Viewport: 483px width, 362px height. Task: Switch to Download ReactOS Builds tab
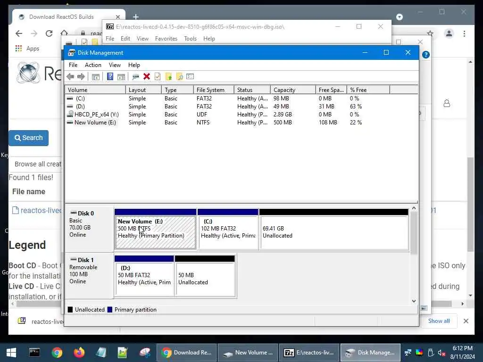point(68,16)
